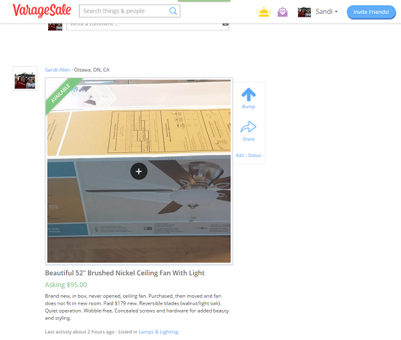Open the Lamps & Lighting category link
The image size is (401, 340).
pos(158,332)
